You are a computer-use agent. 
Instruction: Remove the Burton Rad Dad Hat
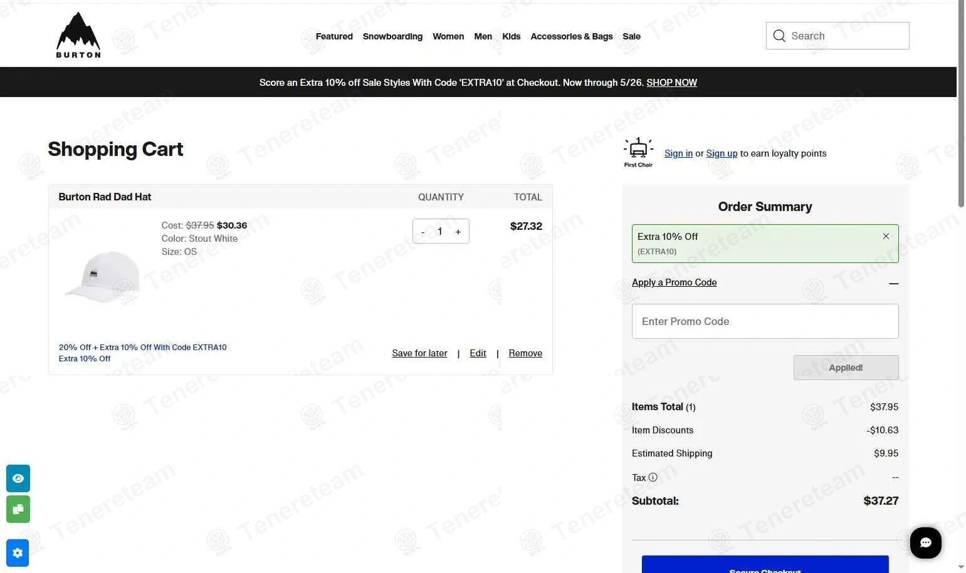pos(525,353)
